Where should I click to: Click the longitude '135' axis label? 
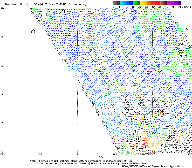2,155
